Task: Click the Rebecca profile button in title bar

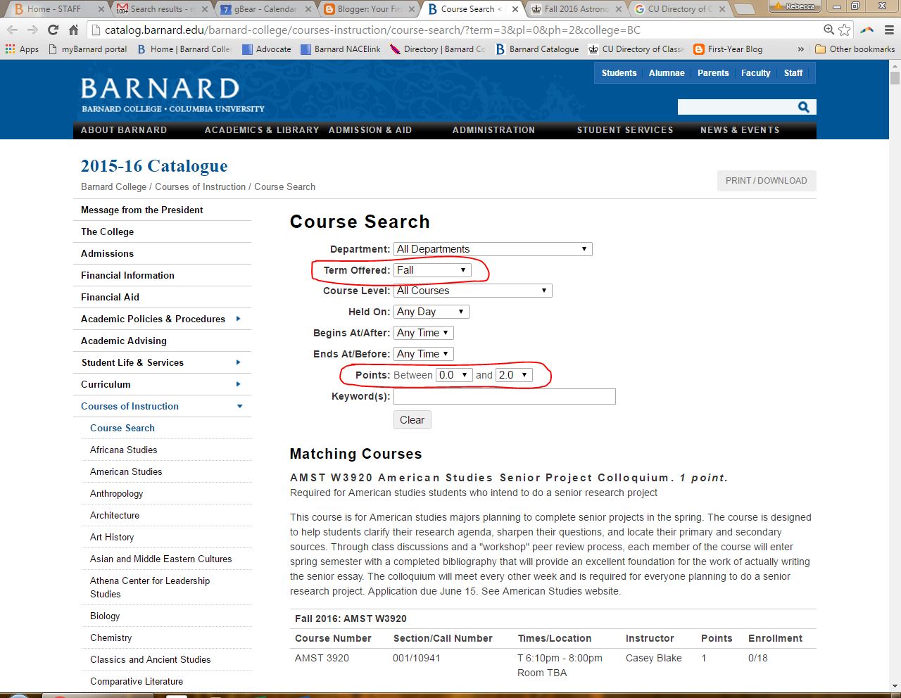Action: pyautogui.click(x=795, y=6)
